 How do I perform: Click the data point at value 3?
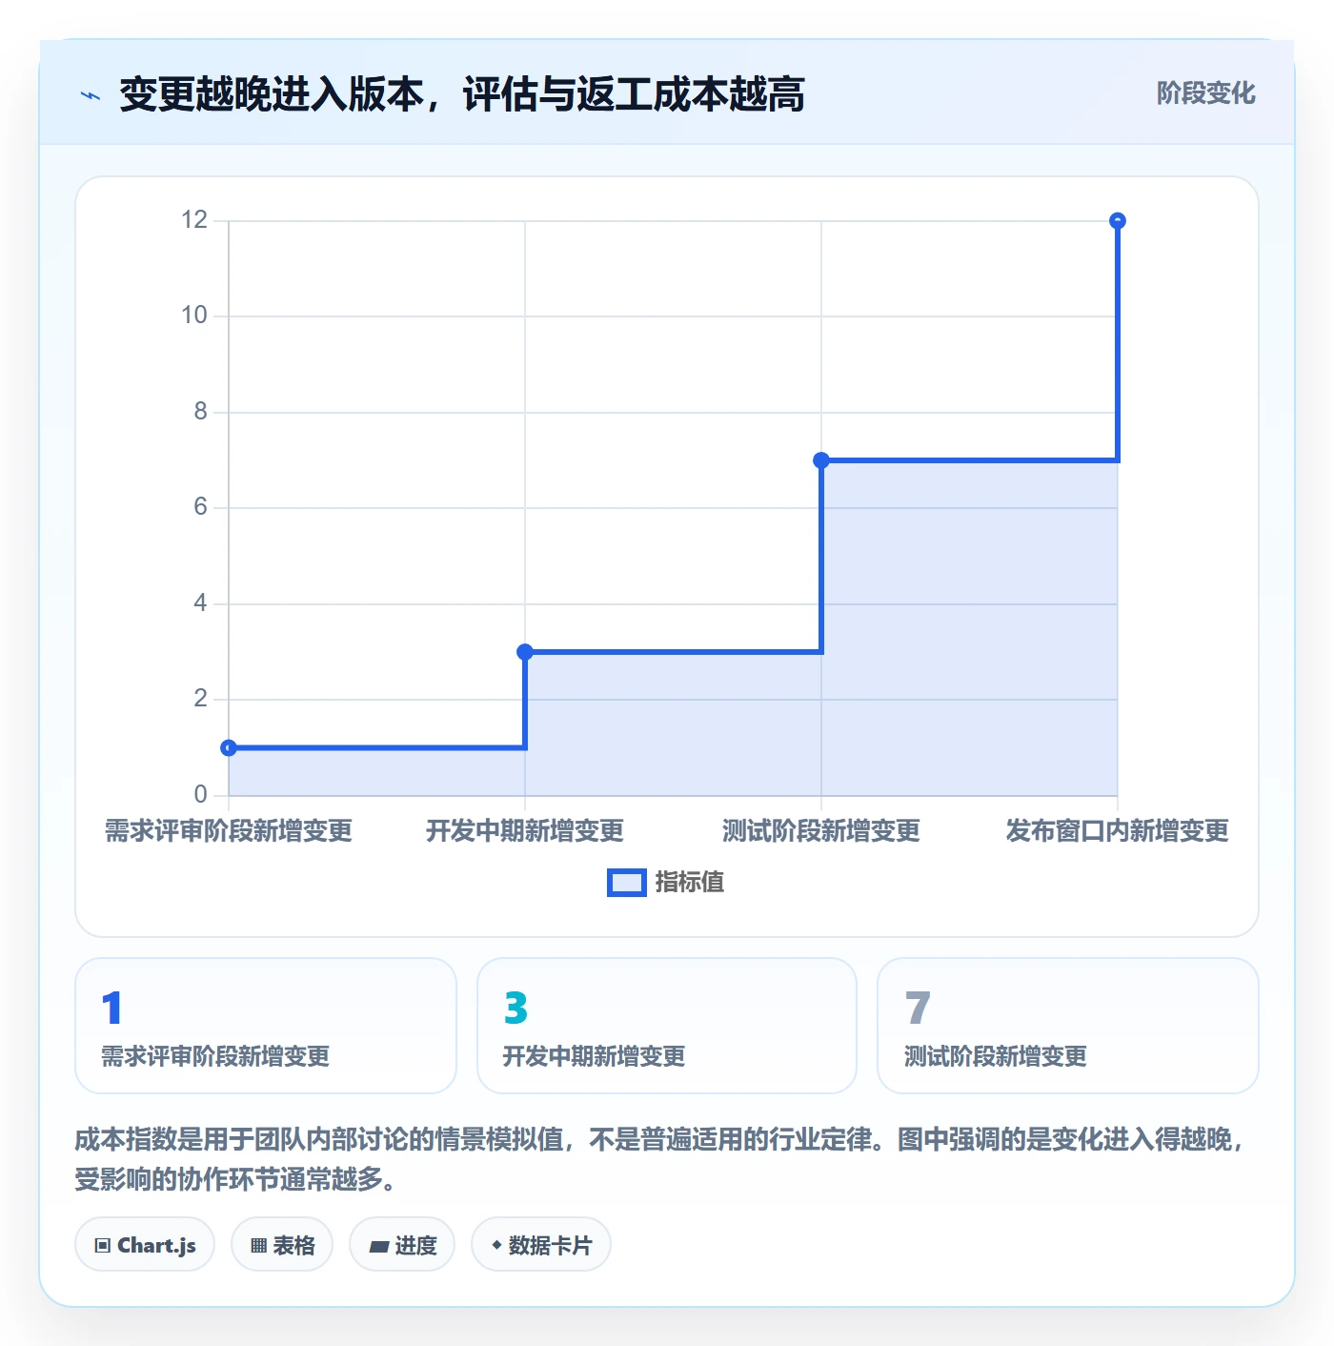point(525,652)
